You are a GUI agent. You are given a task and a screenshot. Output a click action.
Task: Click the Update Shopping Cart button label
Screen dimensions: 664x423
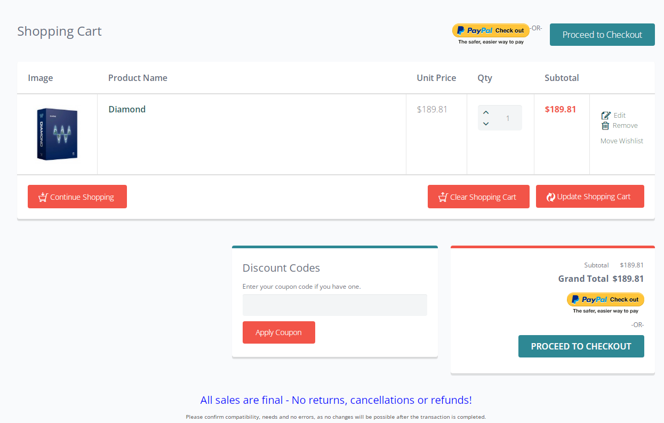pyautogui.click(x=594, y=197)
